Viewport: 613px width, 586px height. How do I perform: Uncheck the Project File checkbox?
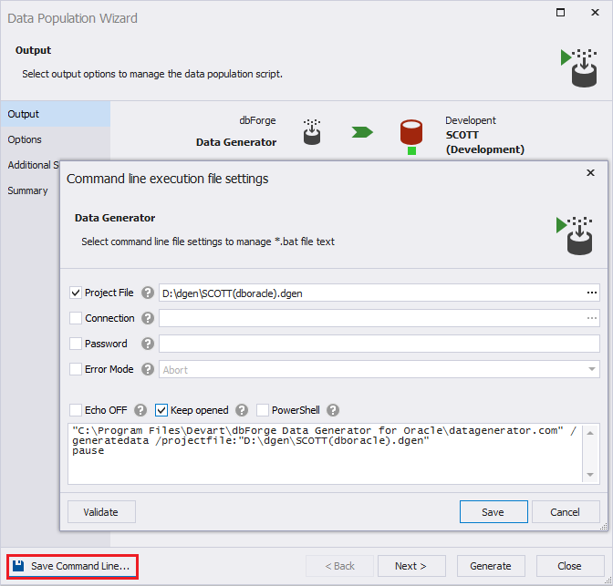[x=76, y=293]
